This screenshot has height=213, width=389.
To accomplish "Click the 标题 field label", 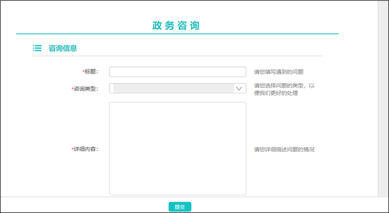I will coord(90,72).
